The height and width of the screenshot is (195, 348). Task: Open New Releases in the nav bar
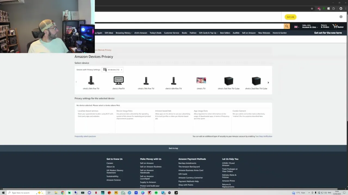tap(264, 33)
